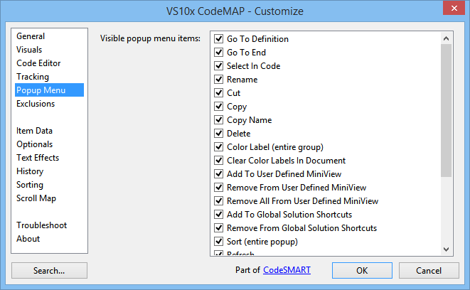Open the CodeSMART link

tap(287, 270)
